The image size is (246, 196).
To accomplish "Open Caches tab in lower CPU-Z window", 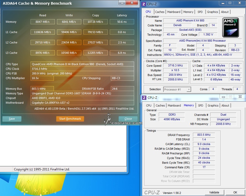I will (x=160, y=105).
